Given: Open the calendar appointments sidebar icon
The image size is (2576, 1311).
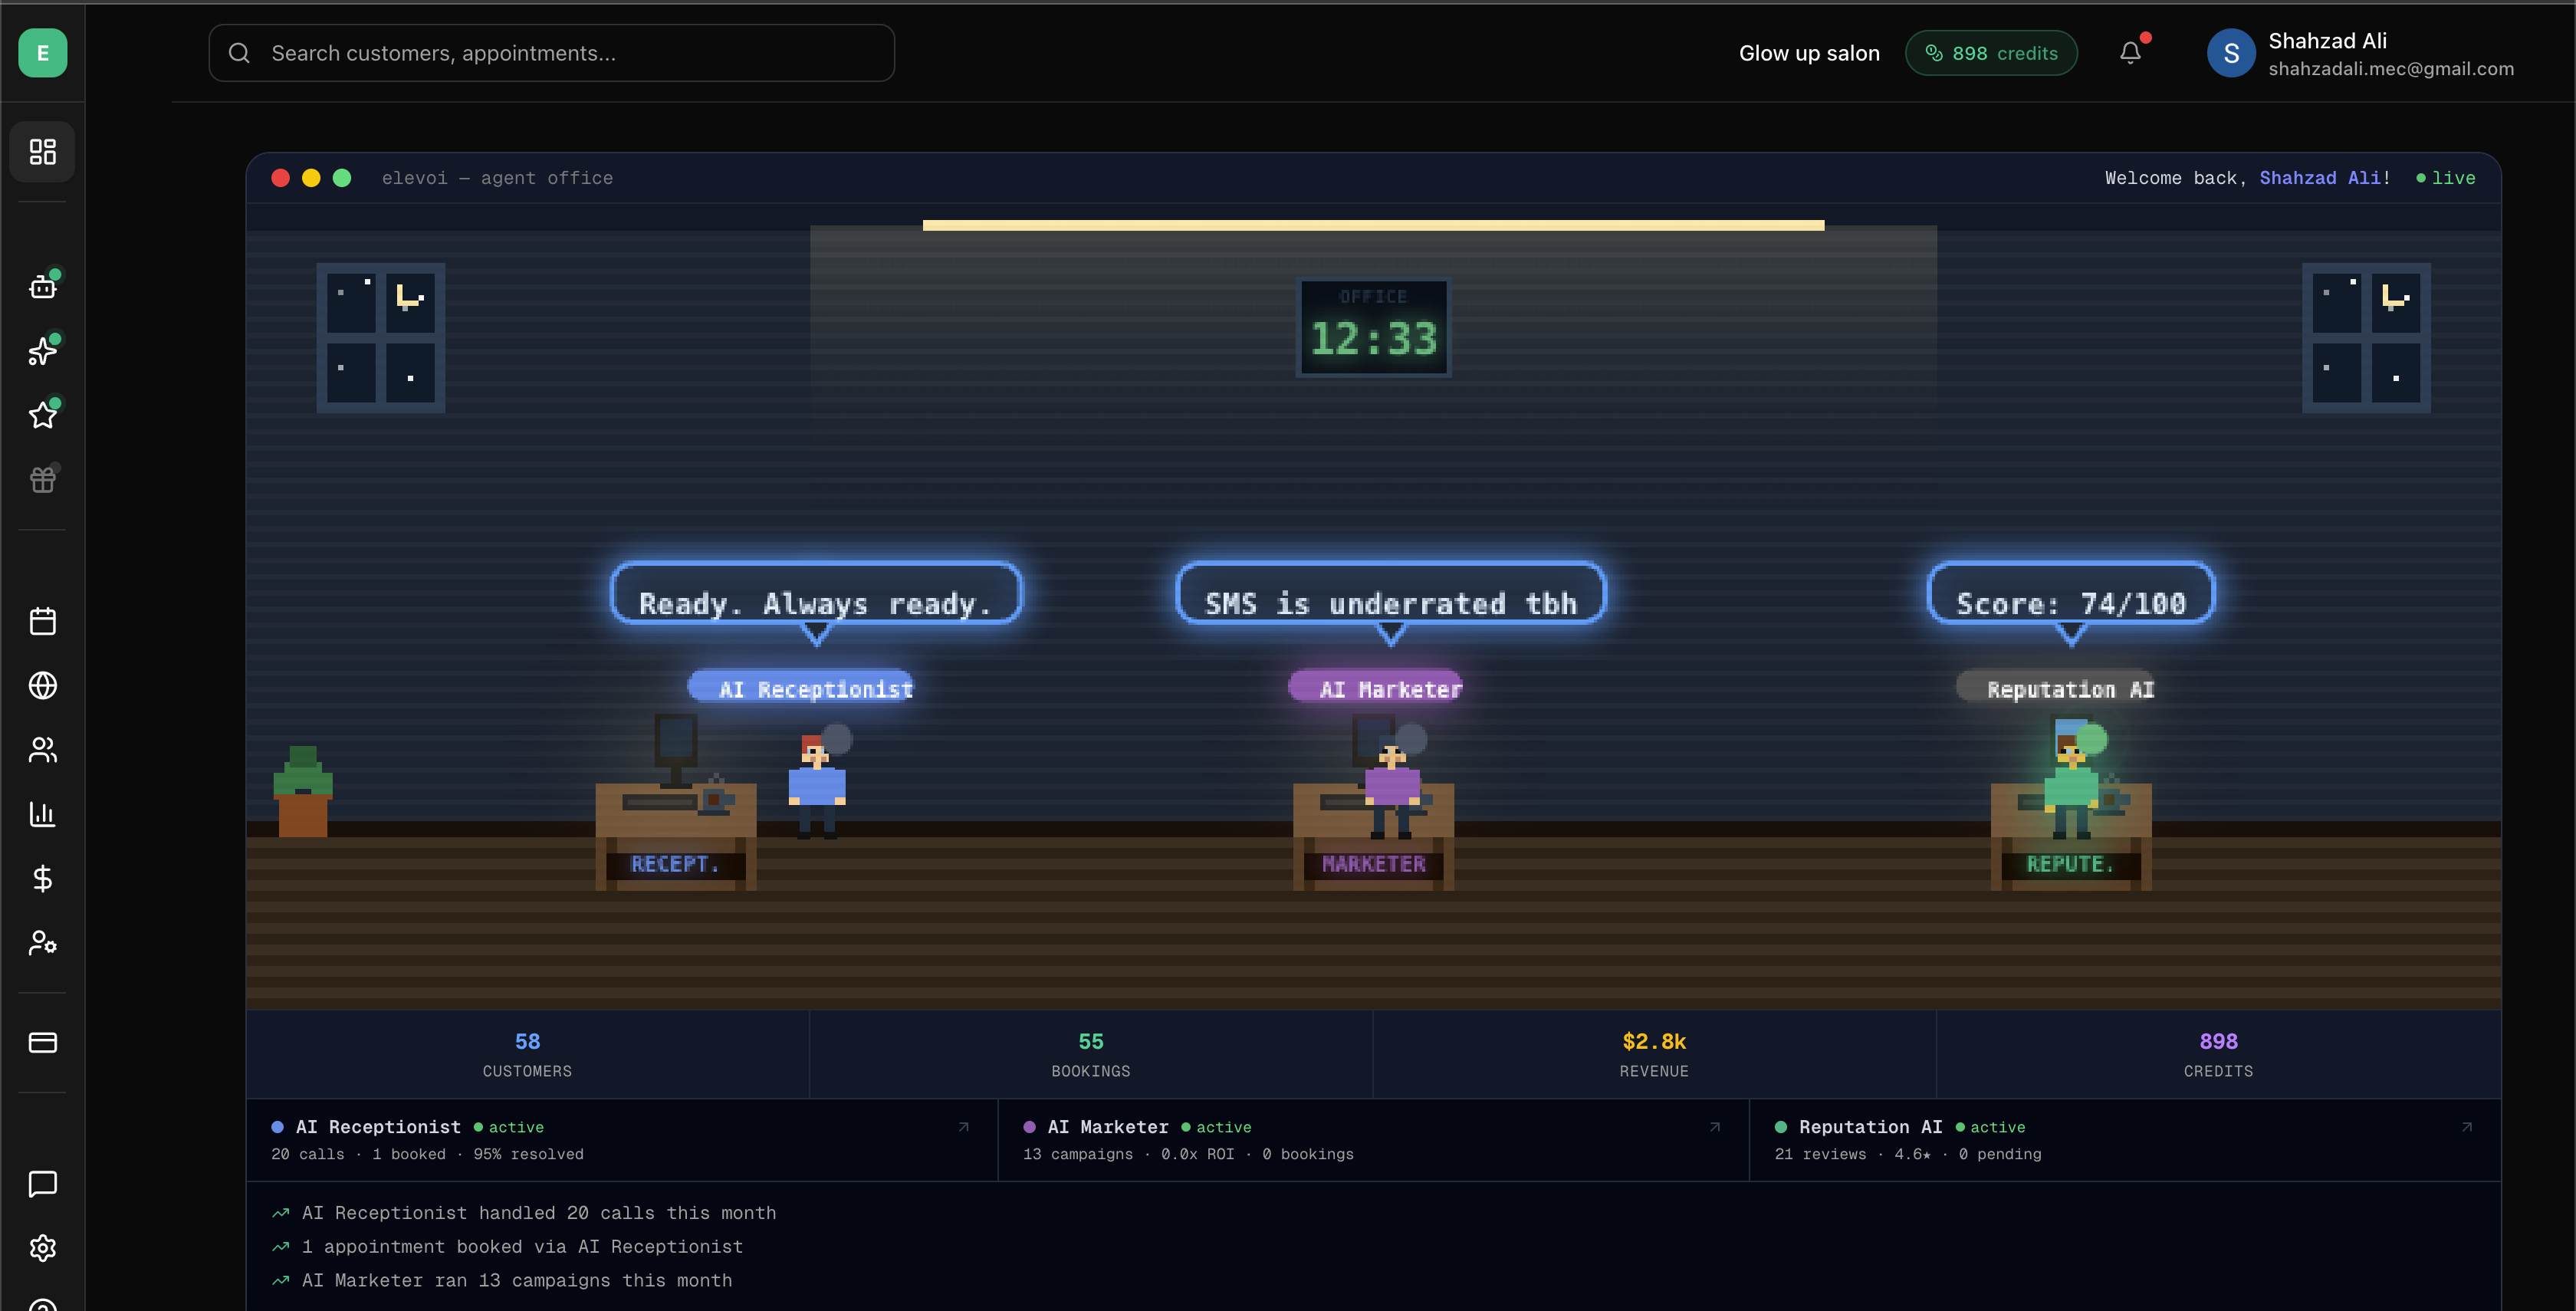Looking at the screenshot, I should point(42,621).
